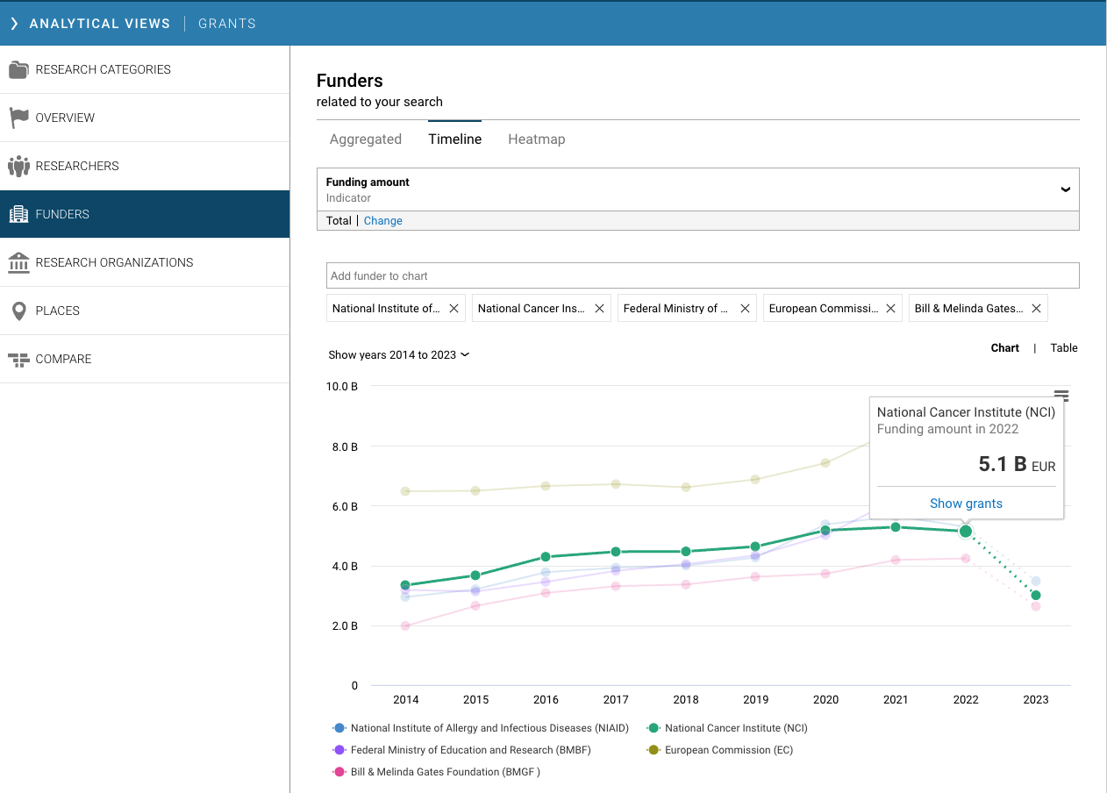Switch to the Aggregated tab
The width and height of the screenshot is (1107, 793).
point(366,139)
